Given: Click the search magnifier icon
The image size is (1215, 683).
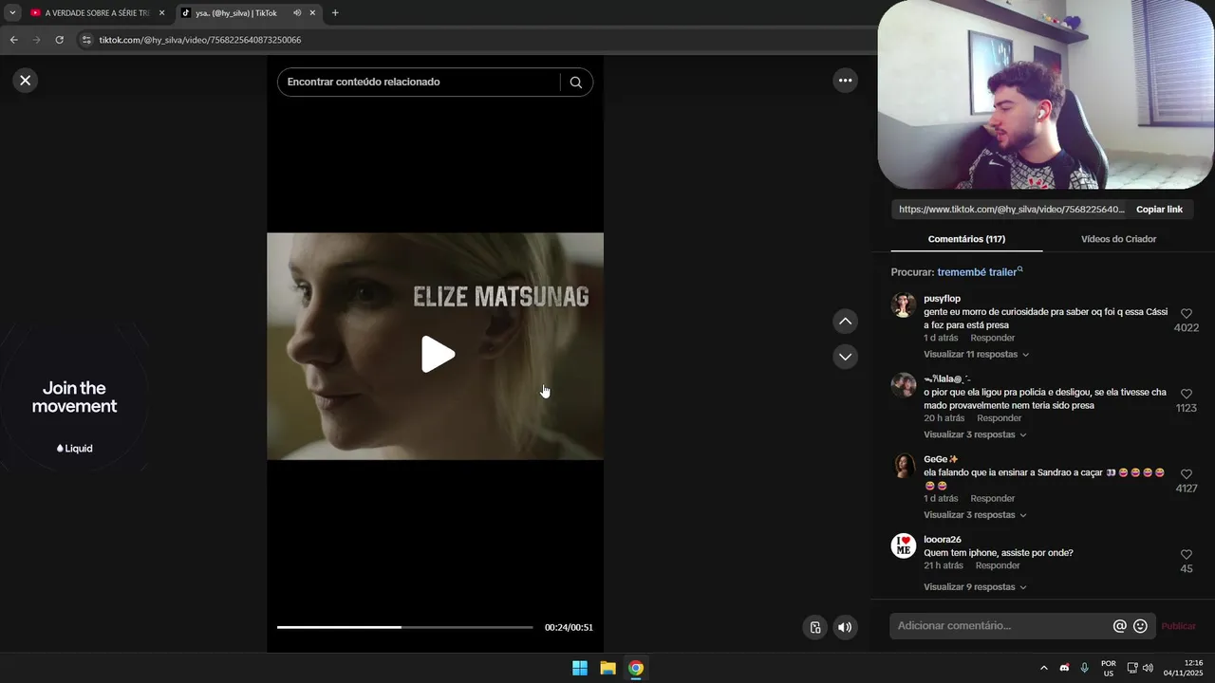Looking at the screenshot, I should (x=575, y=83).
